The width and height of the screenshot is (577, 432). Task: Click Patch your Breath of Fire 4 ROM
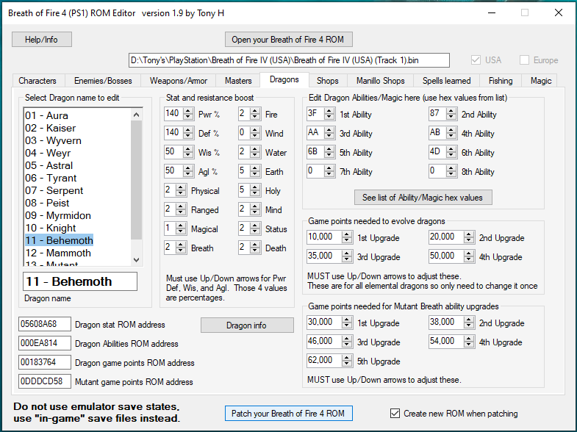point(288,414)
